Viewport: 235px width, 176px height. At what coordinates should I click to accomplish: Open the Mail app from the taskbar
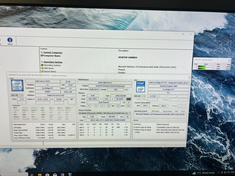55,175
